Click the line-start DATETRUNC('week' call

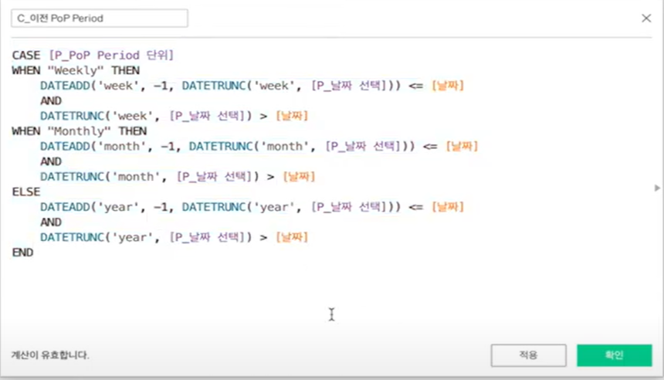(97, 116)
